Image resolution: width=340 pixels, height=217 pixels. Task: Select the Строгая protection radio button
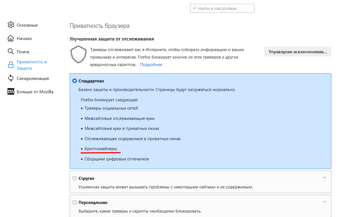(75, 178)
